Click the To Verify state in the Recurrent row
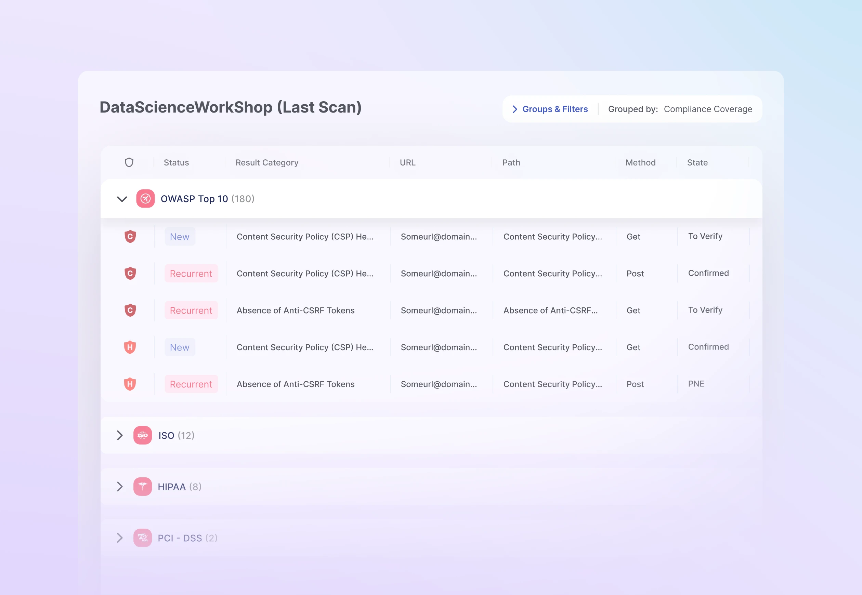862x595 pixels. (705, 310)
